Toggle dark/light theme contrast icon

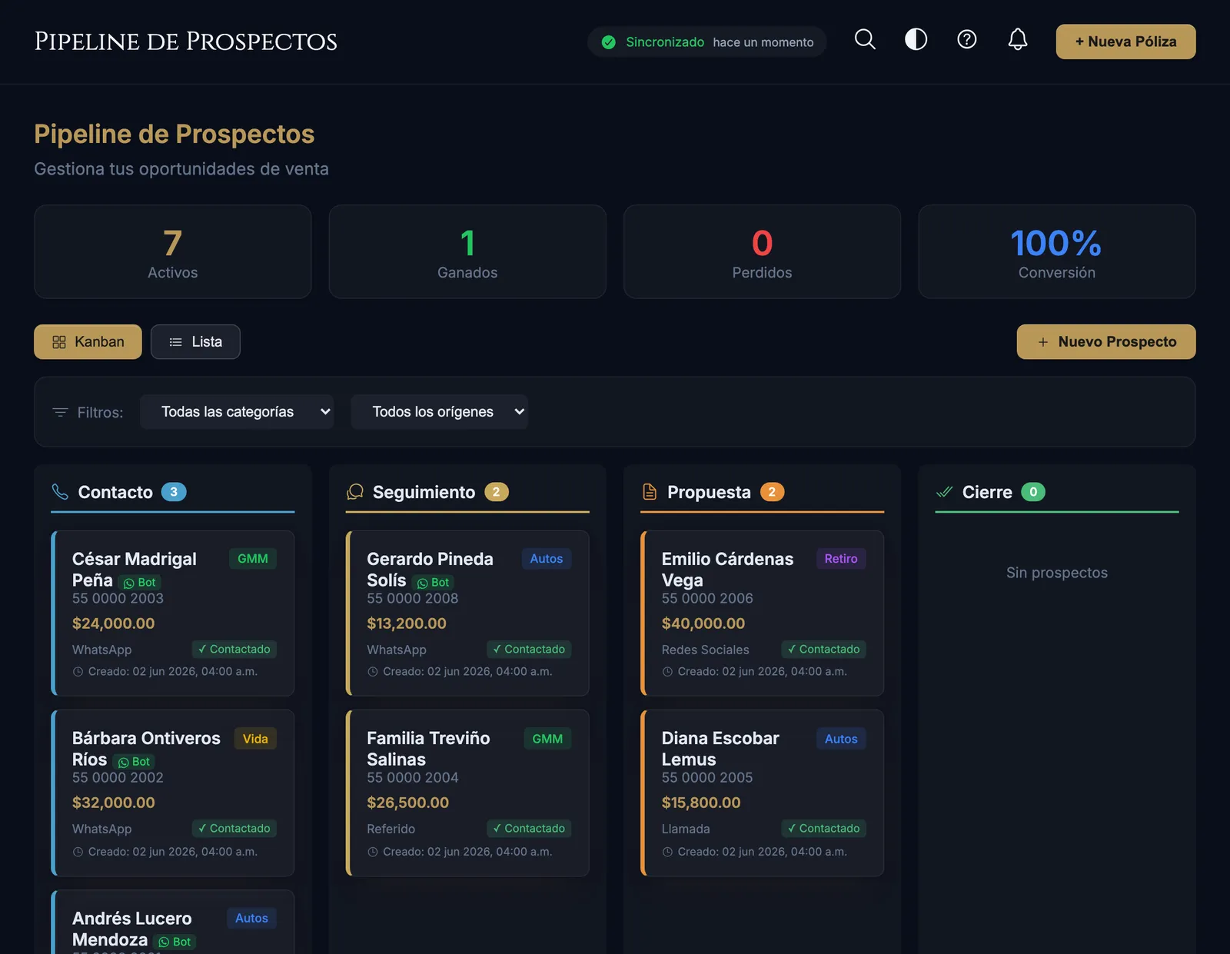coord(916,40)
